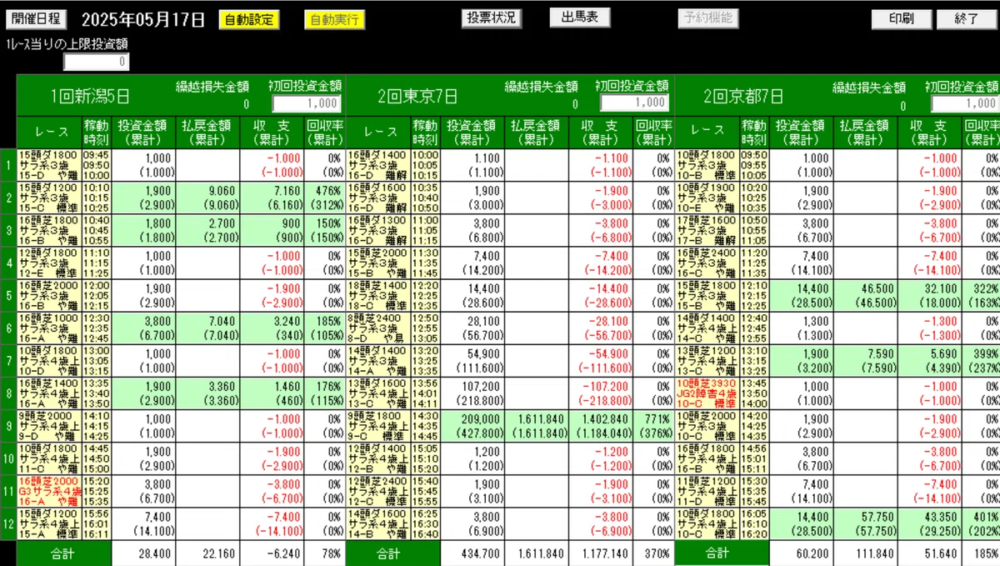Click the 東京 race 8 investment cell 107,200

tap(472, 393)
